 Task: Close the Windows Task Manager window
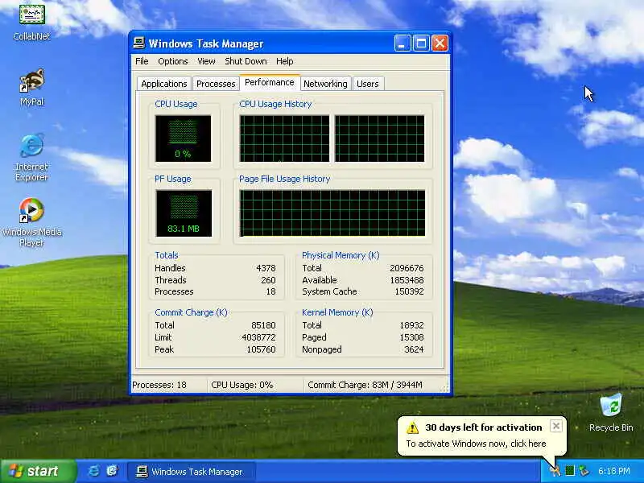coord(440,43)
